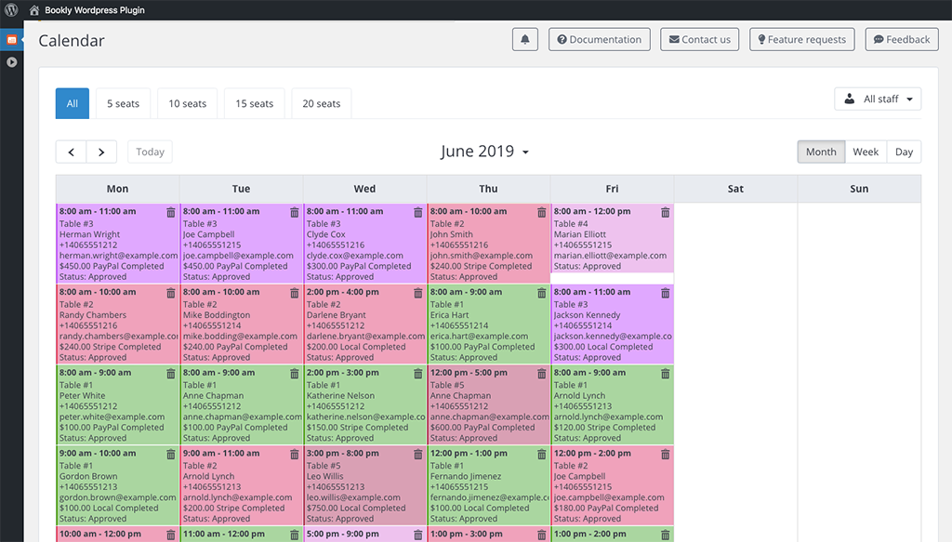Viewport: 952px width, 542px height.
Task: Delete Gordon Brown's booking
Action: [171, 454]
